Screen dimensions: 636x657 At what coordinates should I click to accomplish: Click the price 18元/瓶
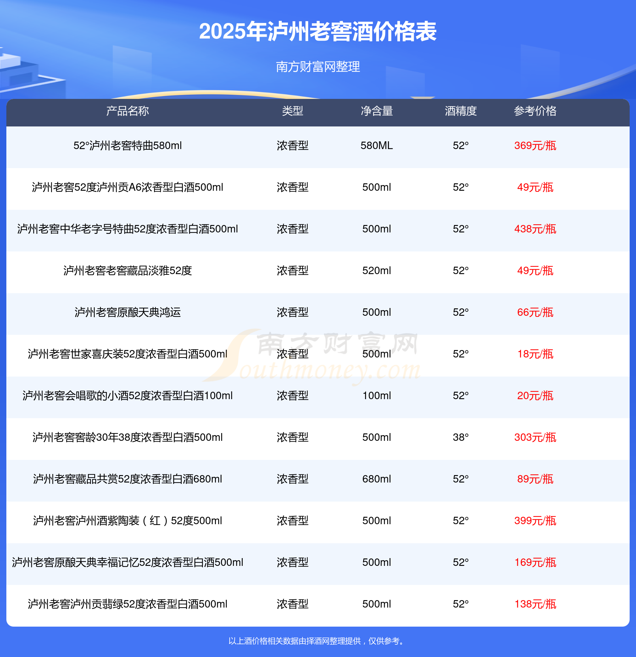[x=535, y=354]
